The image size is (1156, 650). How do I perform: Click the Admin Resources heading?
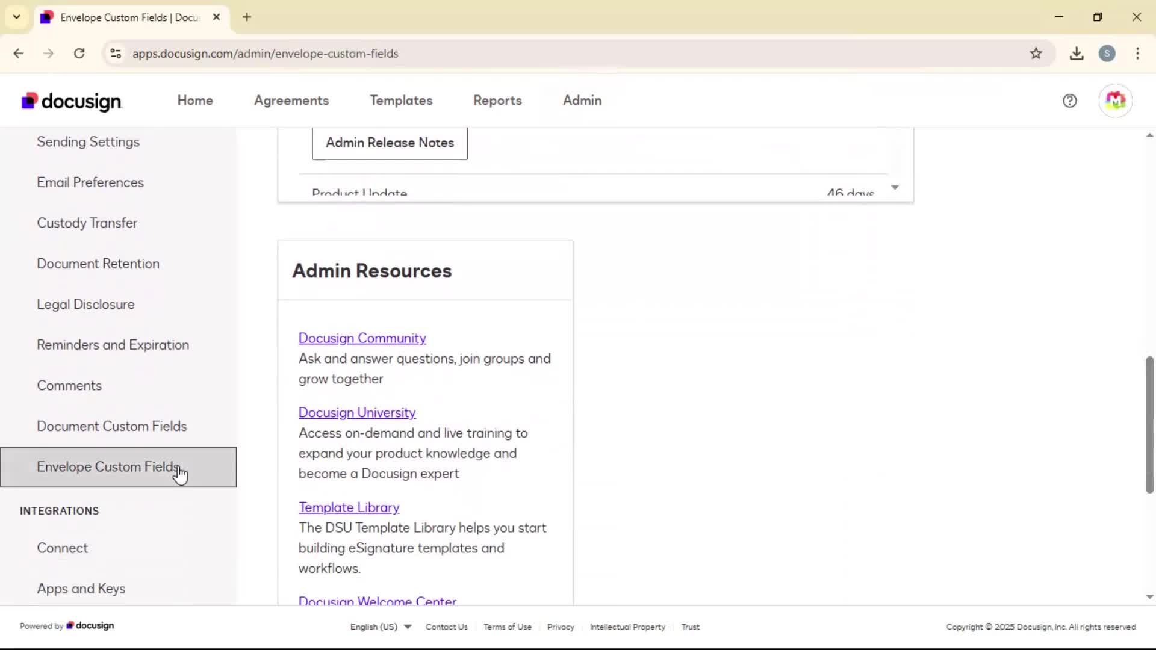(371, 271)
